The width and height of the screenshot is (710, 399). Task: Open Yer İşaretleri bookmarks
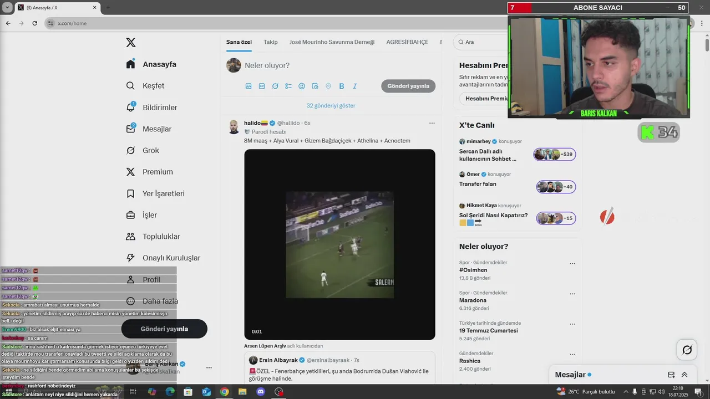(x=155, y=193)
